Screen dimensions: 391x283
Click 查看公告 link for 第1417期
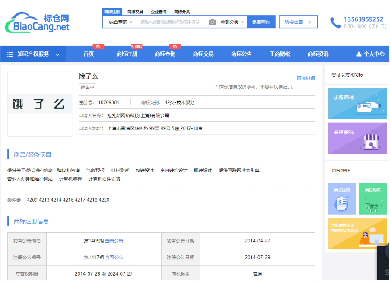114,258
